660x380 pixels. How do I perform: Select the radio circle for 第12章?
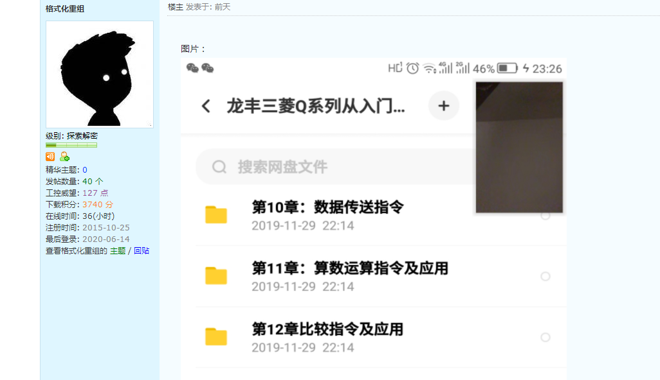[x=545, y=337]
